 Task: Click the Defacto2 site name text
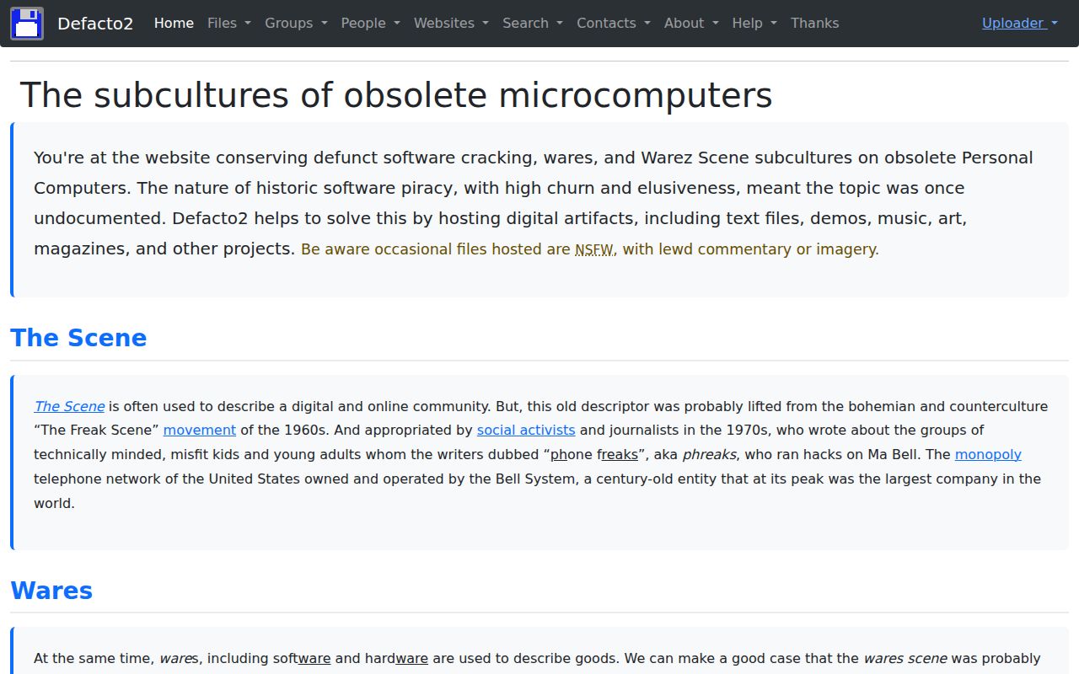[x=94, y=23]
